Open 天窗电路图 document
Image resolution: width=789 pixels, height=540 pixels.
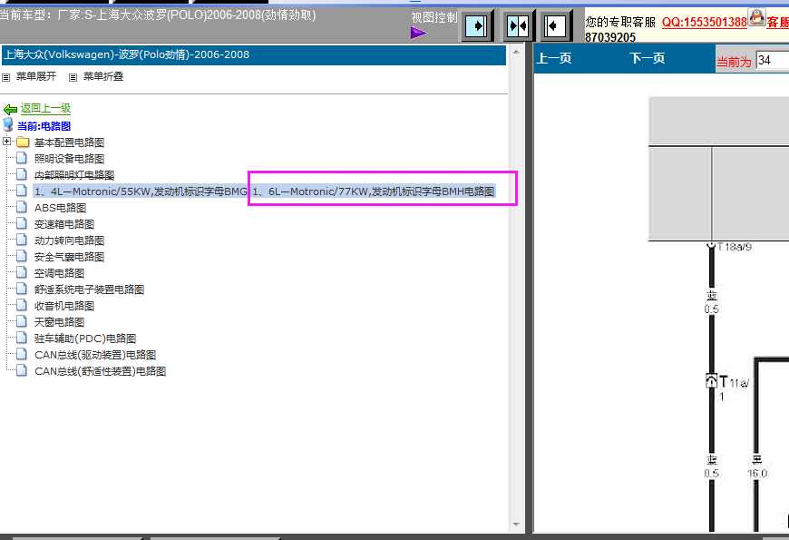(59, 322)
